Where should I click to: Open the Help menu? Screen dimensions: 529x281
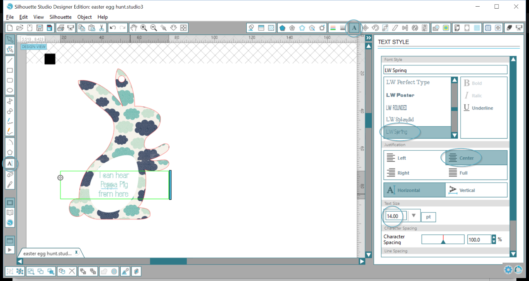(102, 17)
